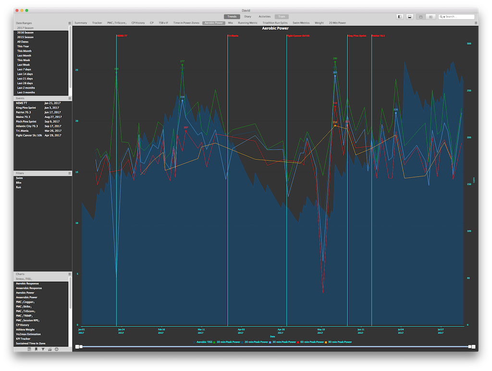Click the filter funnel icon in sidebar footer
The height and width of the screenshot is (371, 492).
point(43,349)
